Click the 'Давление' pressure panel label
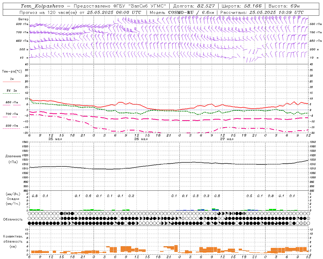 click(13, 156)
